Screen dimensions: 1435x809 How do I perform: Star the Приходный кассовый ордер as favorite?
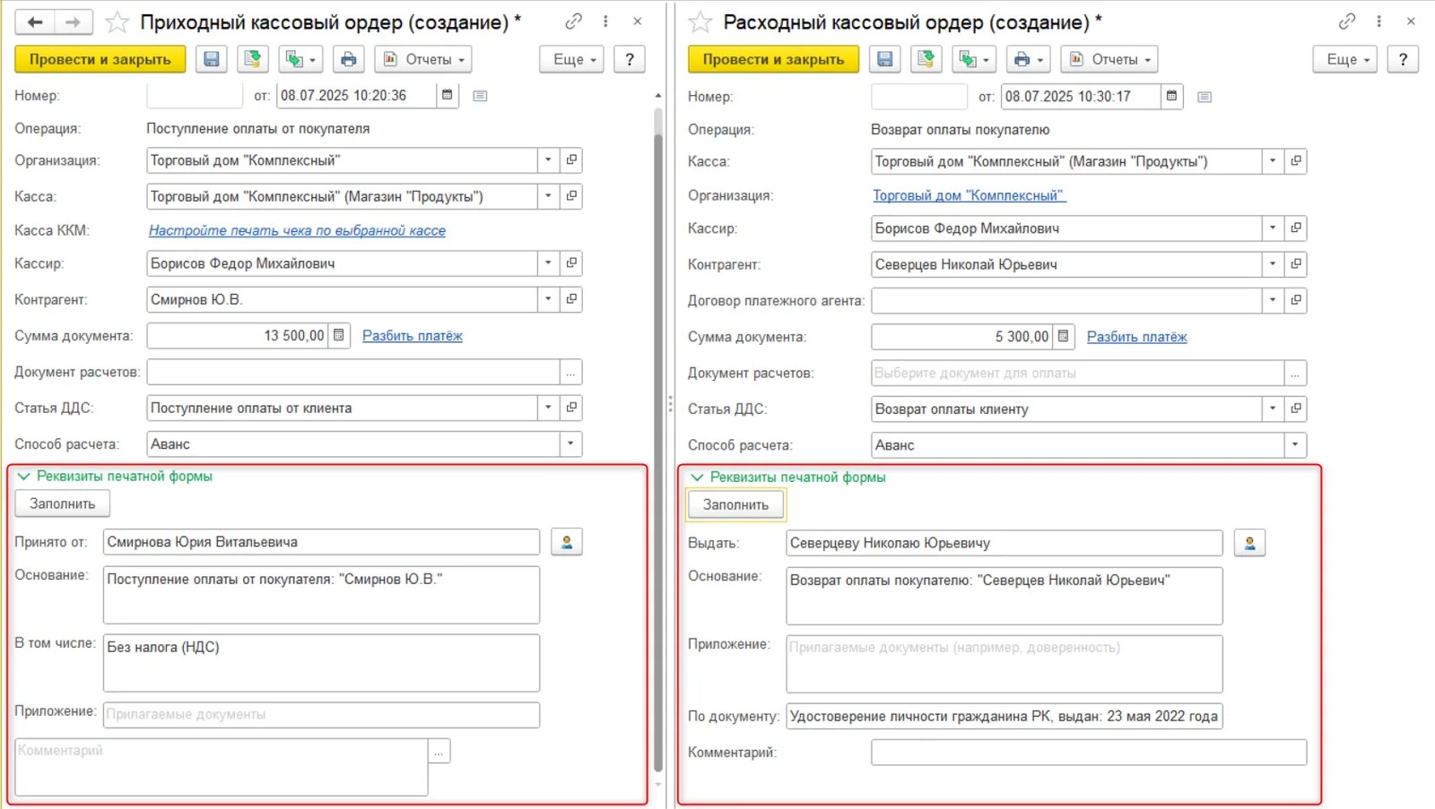tap(117, 22)
